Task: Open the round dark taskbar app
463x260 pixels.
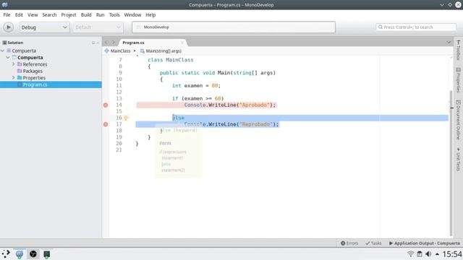Action: [x=33, y=253]
